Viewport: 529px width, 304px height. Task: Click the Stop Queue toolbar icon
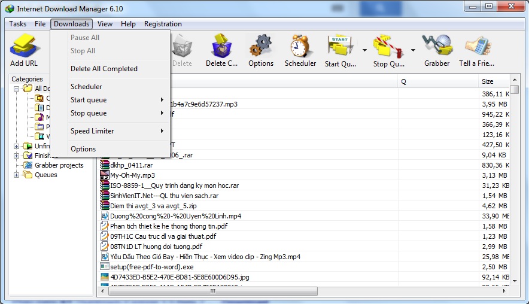tap(388, 45)
